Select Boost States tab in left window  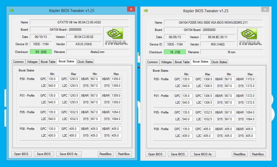[x=67, y=62]
